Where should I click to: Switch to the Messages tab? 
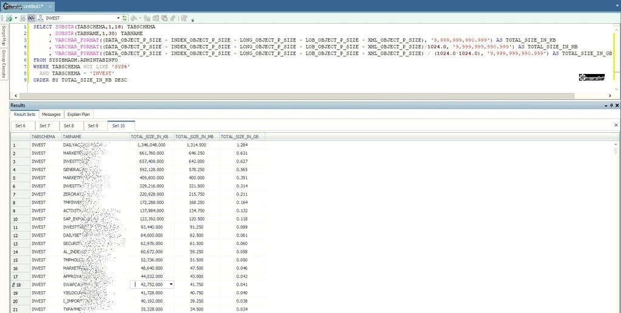[x=51, y=114]
